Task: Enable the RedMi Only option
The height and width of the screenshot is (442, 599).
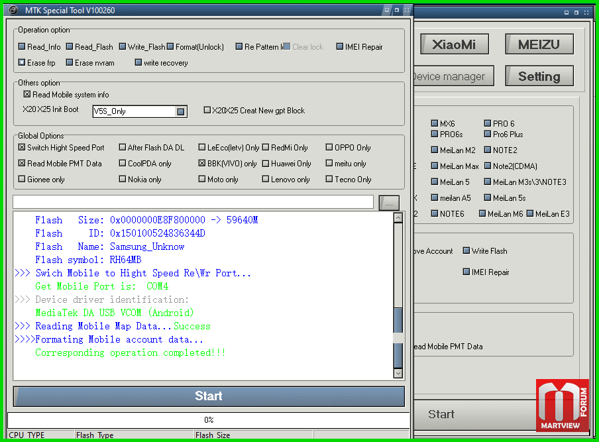Action: pos(266,147)
